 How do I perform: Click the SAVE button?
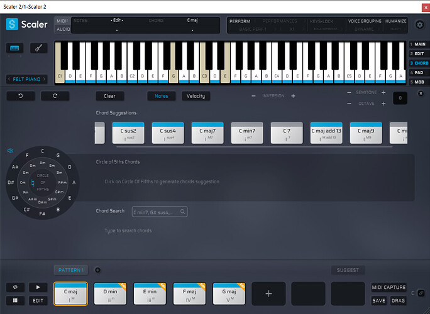tap(378, 301)
